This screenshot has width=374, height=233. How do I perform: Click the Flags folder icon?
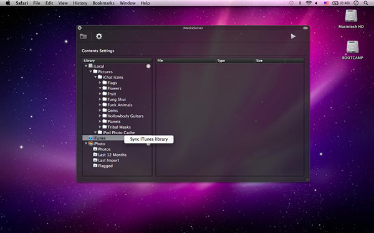click(x=105, y=82)
